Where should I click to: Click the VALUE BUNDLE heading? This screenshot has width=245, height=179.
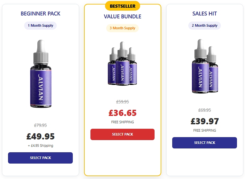click(x=122, y=16)
